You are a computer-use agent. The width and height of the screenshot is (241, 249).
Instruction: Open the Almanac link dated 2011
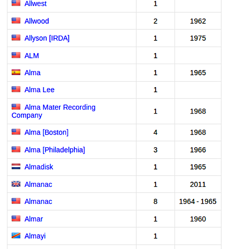38,184
